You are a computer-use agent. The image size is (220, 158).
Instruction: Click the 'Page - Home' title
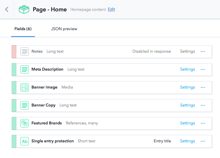(50, 9)
